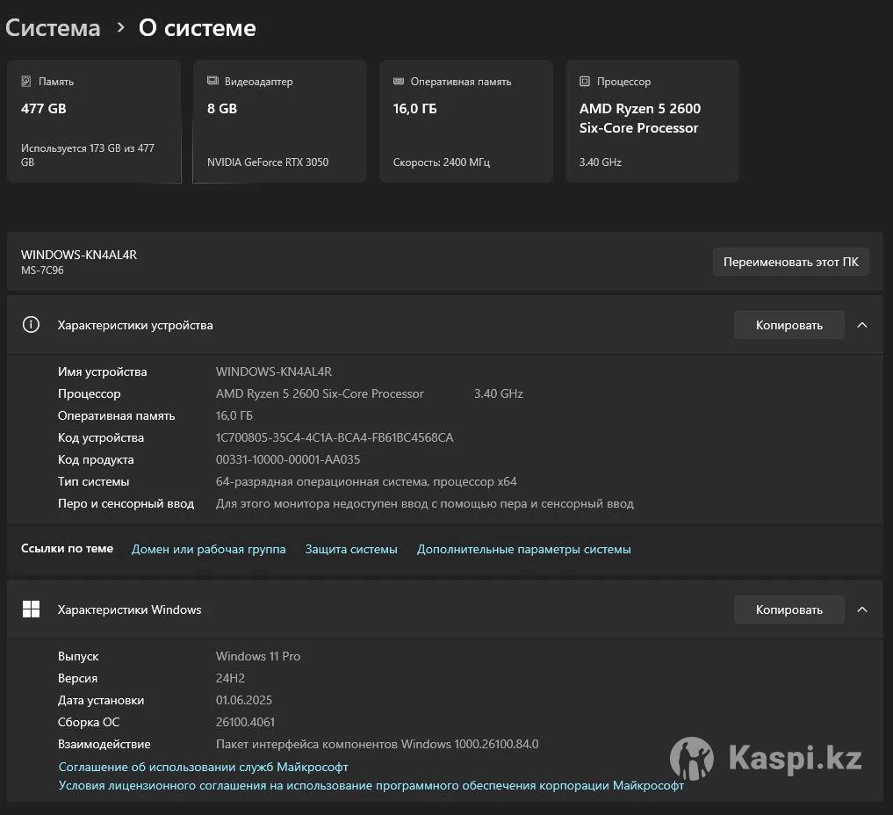Click the Выпуск value Windows 11 Pro
The image size is (893, 815).
pos(258,656)
